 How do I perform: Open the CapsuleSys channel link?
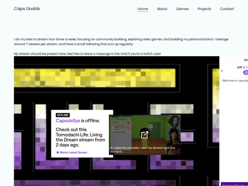click(x=68, y=121)
